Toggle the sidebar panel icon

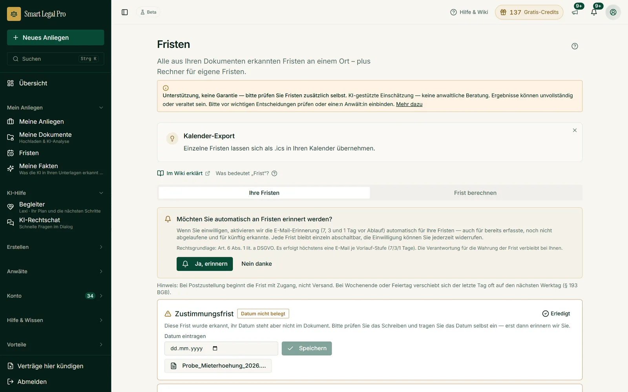coord(125,12)
